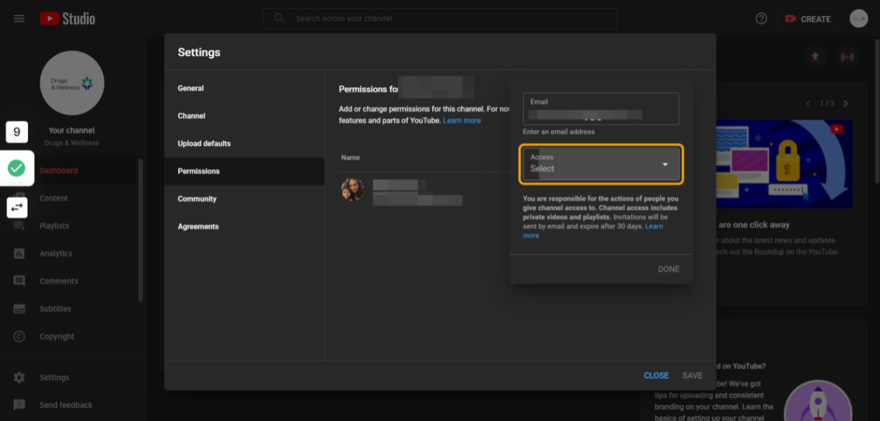Click the Email input field
The height and width of the screenshot is (421, 880).
pyautogui.click(x=601, y=109)
